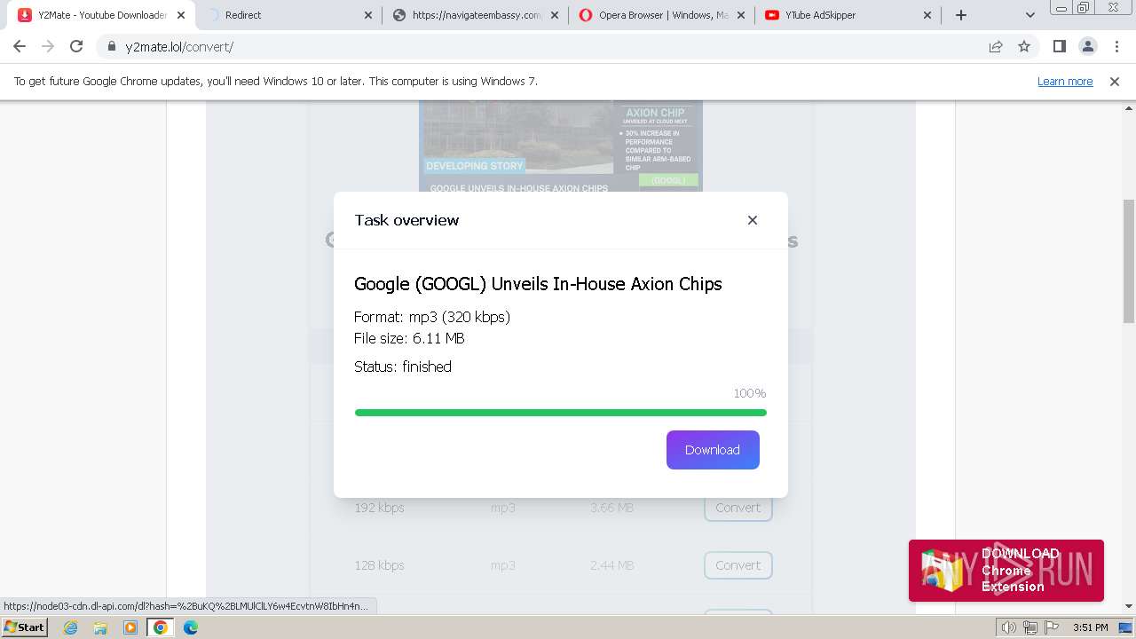
Task: Open the Windows Start menu
Action: (x=25, y=627)
